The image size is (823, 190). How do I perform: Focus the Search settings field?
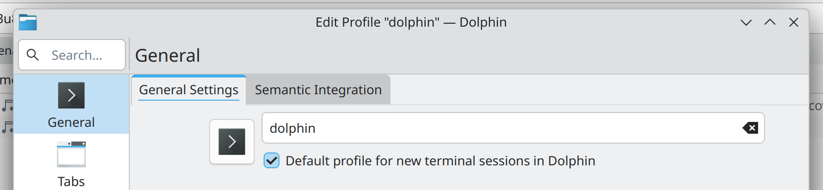[x=72, y=55]
